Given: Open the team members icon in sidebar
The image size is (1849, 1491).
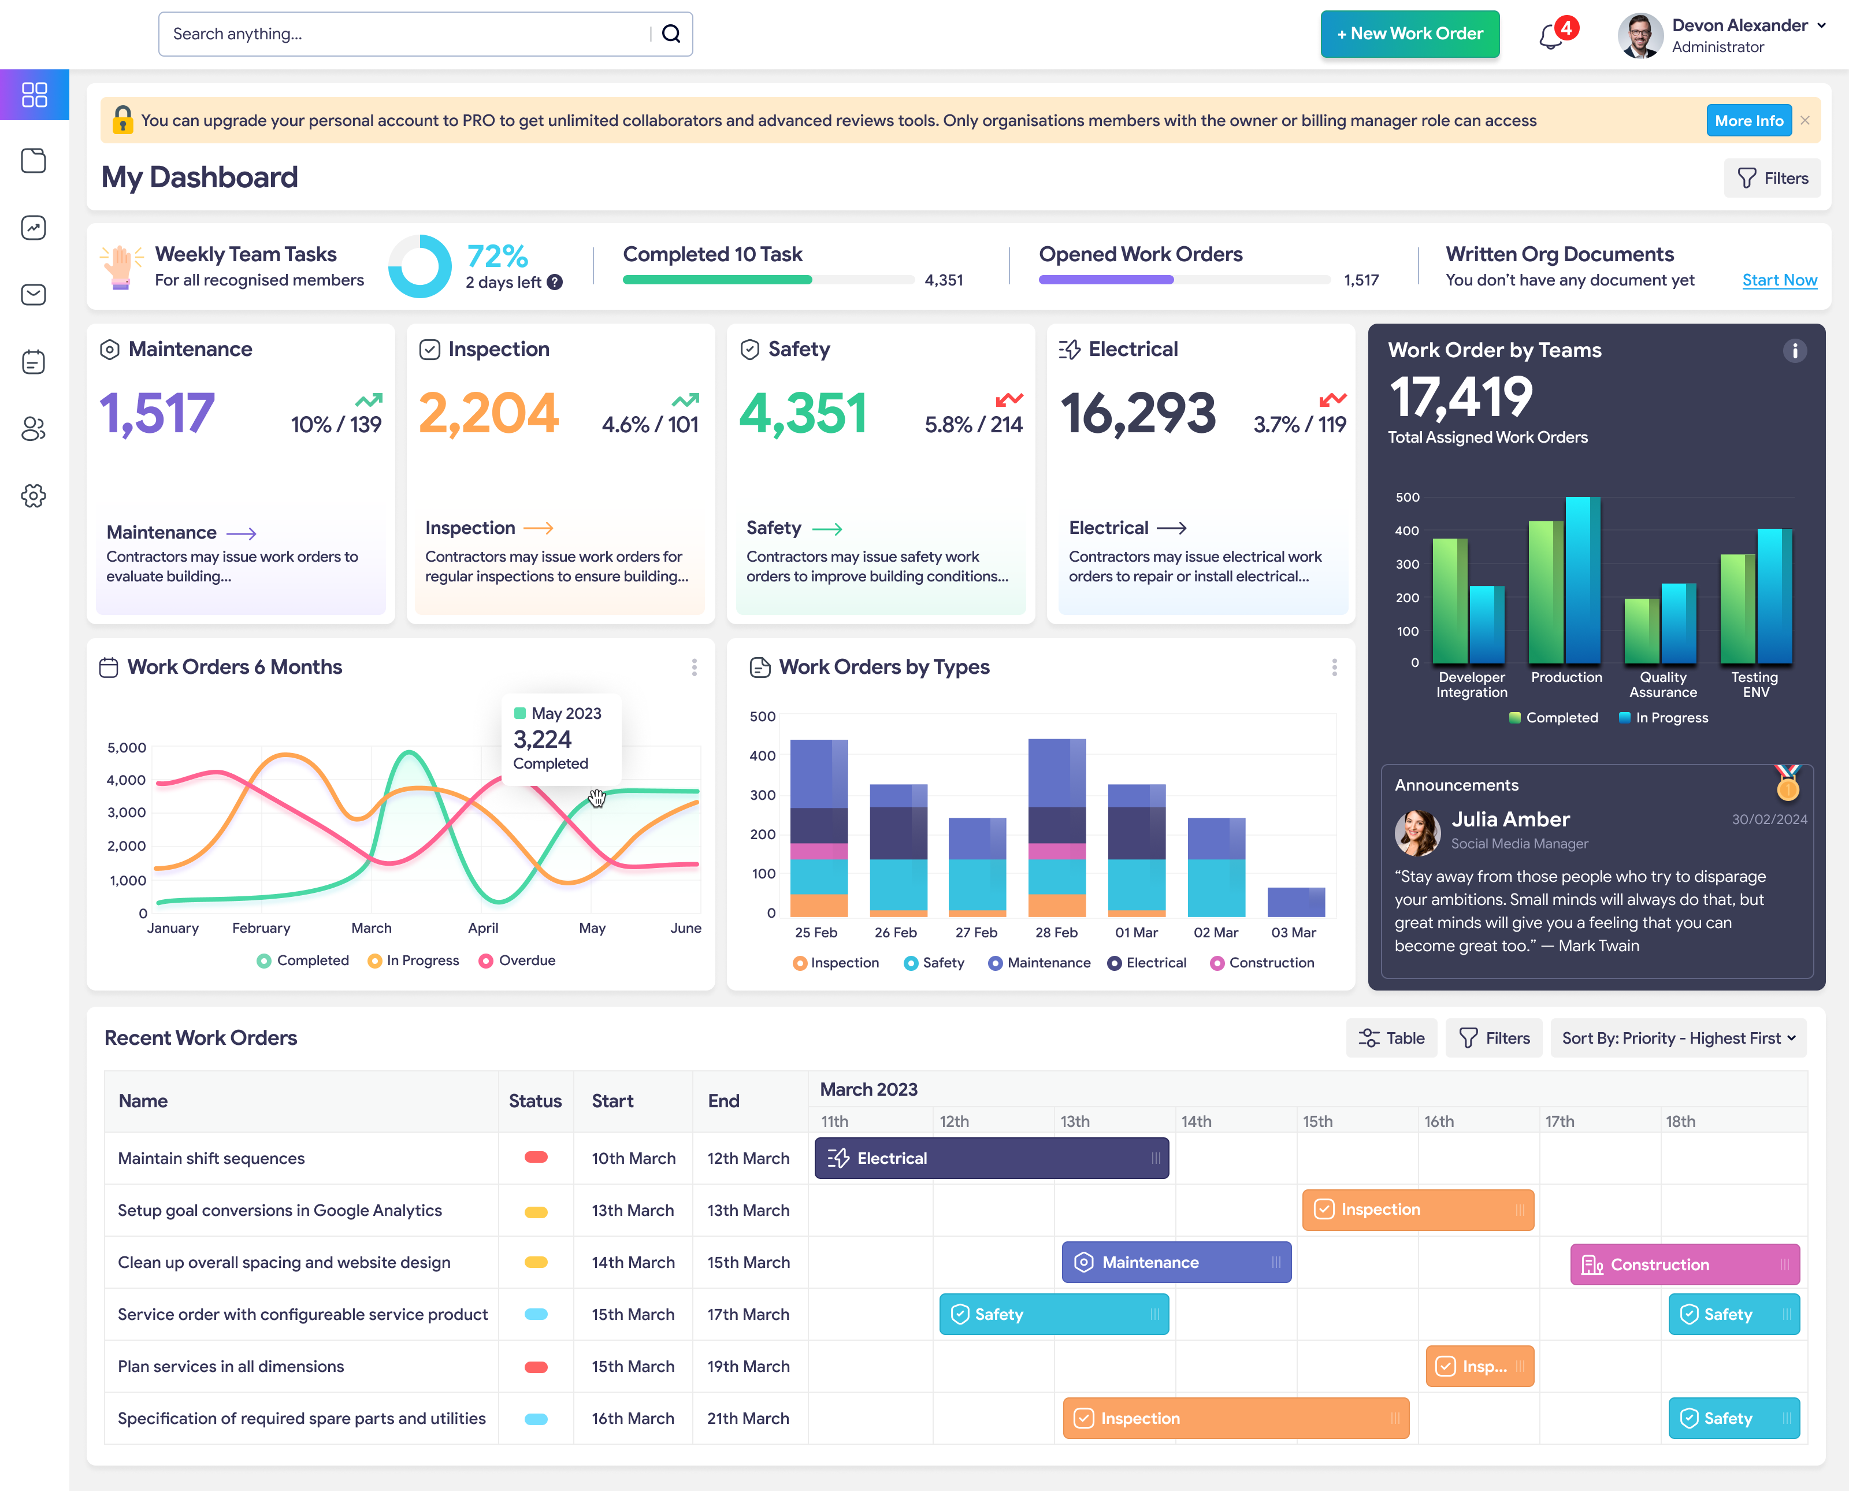Looking at the screenshot, I should tap(34, 429).
